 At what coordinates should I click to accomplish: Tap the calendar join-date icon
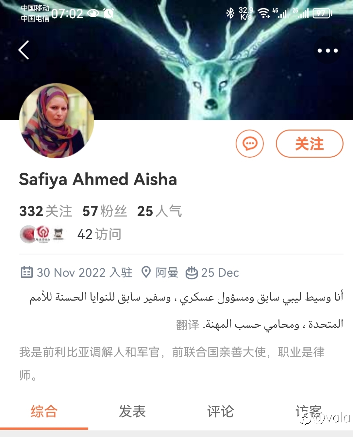(26, 272)
